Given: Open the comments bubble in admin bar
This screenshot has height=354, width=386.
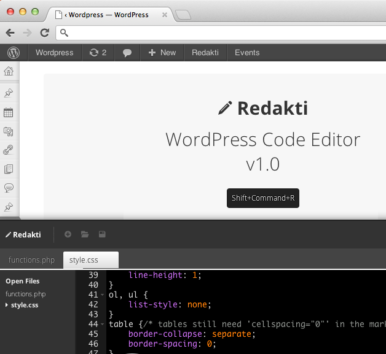Looking at the screenshot, I should coord(127,53).
